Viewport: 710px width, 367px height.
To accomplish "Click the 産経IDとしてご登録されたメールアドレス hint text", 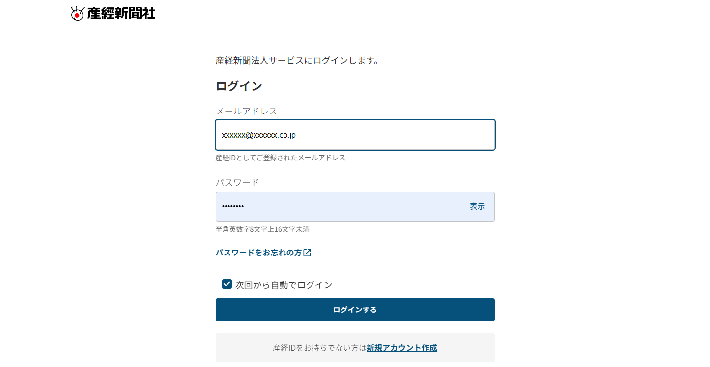I will click(280, 158).
